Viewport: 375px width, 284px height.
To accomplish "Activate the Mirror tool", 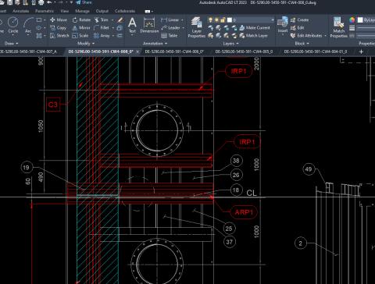I will (81, 27).
